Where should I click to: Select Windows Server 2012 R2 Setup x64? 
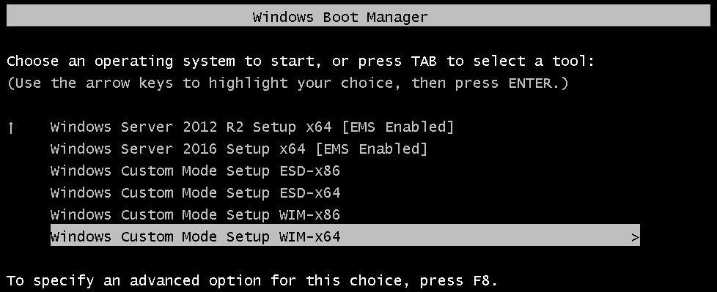[252, 127]
